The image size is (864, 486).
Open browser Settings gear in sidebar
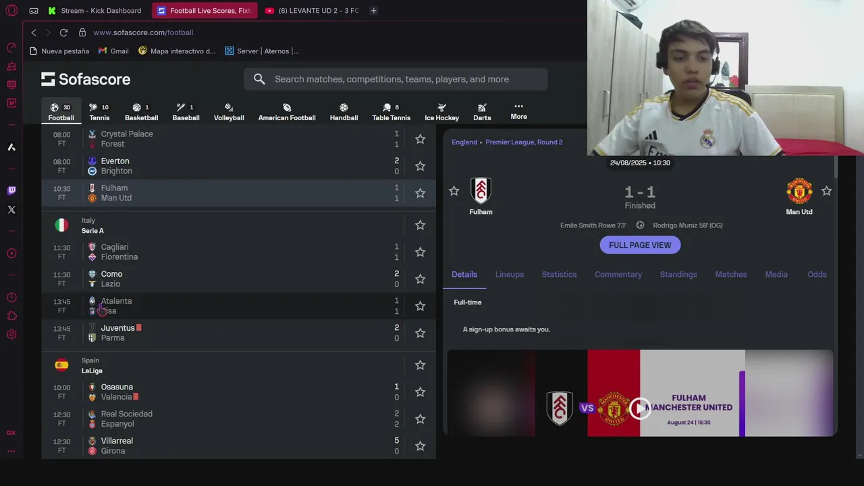(11, 335)
